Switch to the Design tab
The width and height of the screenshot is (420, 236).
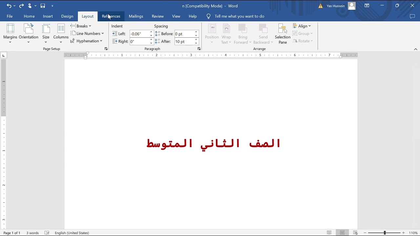pos(67,16)
